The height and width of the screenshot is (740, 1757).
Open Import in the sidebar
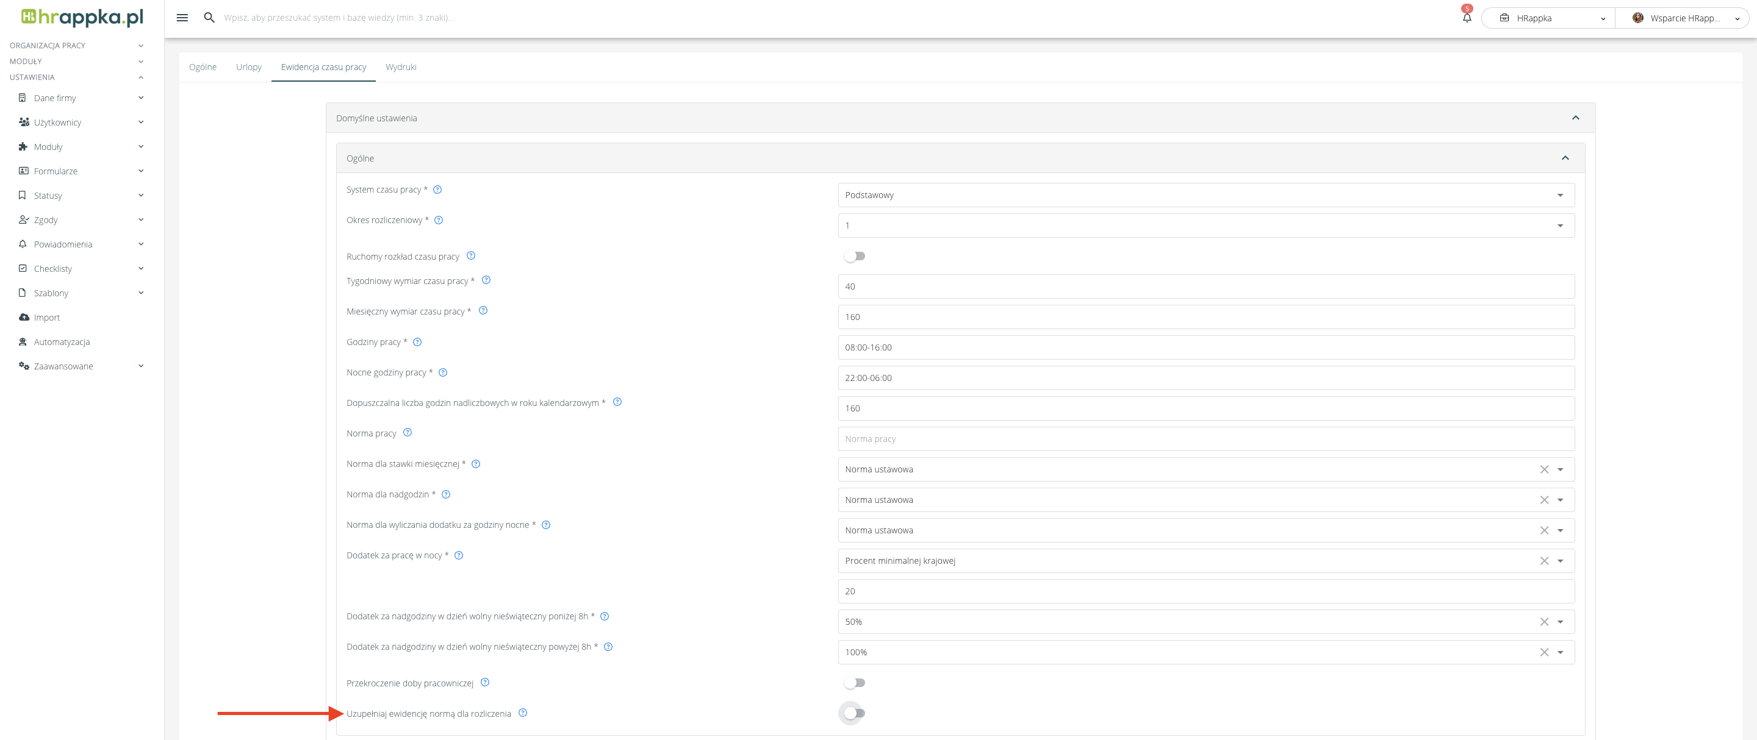(46, 318)
